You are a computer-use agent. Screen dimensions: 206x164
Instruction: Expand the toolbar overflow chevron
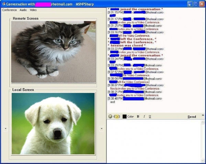pyautogui.click(x=203, y=115)
